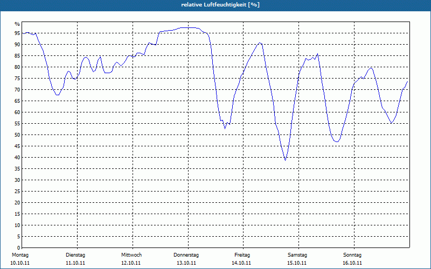Click the y-axis value "10"
The height and width of the screenshot is (269, 431).
pos(17,225)
